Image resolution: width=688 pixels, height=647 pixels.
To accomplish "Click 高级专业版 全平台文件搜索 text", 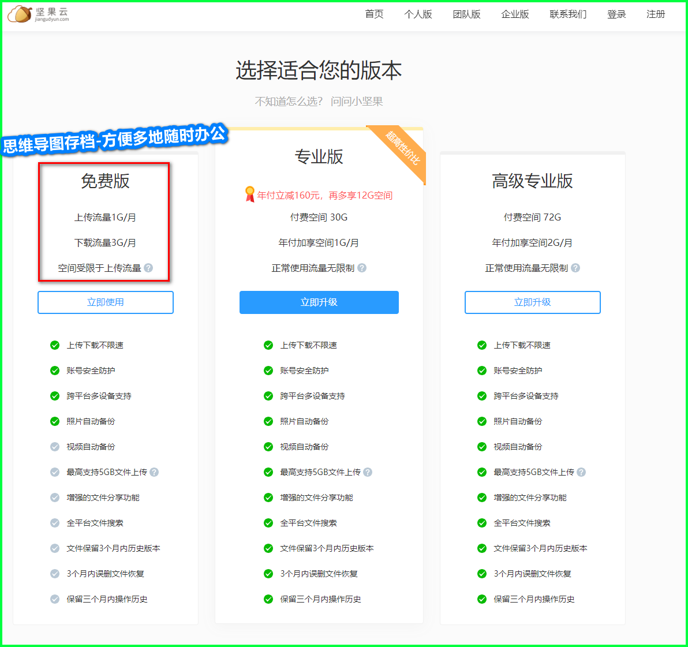I will (522, 523).
